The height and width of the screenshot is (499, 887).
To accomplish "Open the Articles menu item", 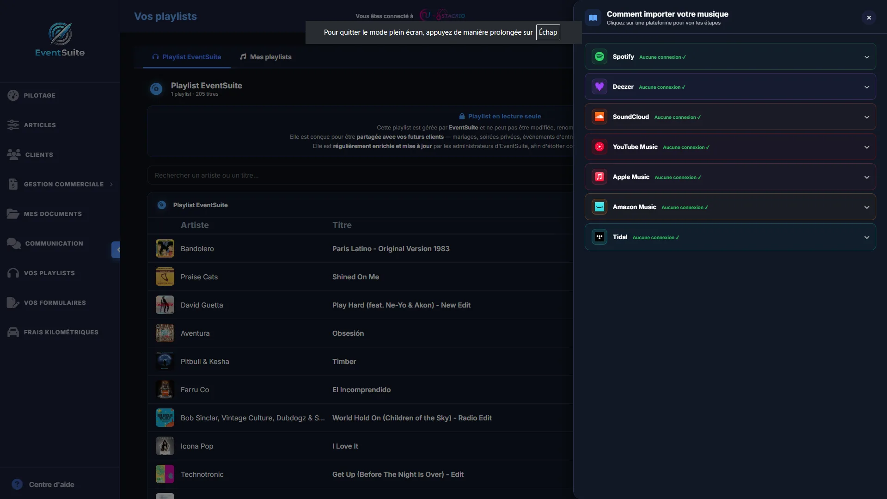I will coord(40,125).
